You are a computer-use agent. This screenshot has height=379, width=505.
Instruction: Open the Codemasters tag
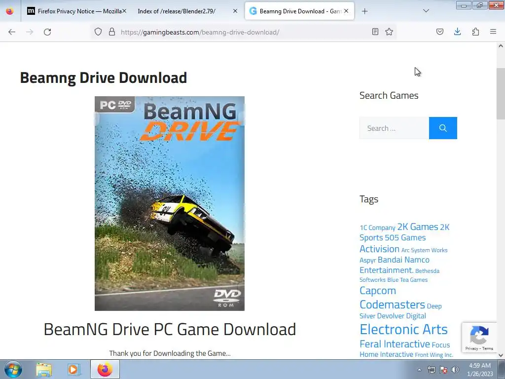point(392,304)
